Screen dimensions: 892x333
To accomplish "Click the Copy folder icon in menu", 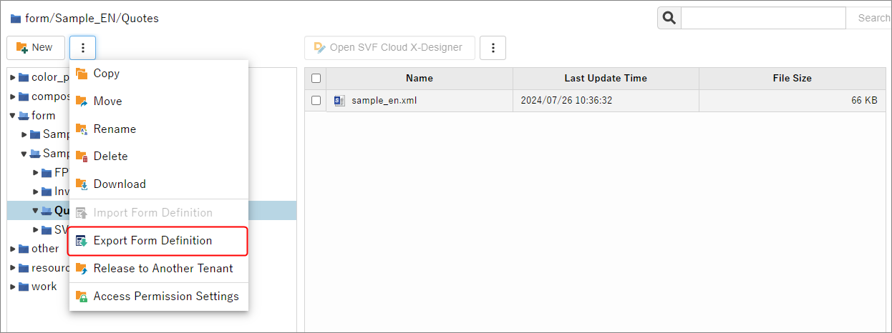I will point(82,74).
